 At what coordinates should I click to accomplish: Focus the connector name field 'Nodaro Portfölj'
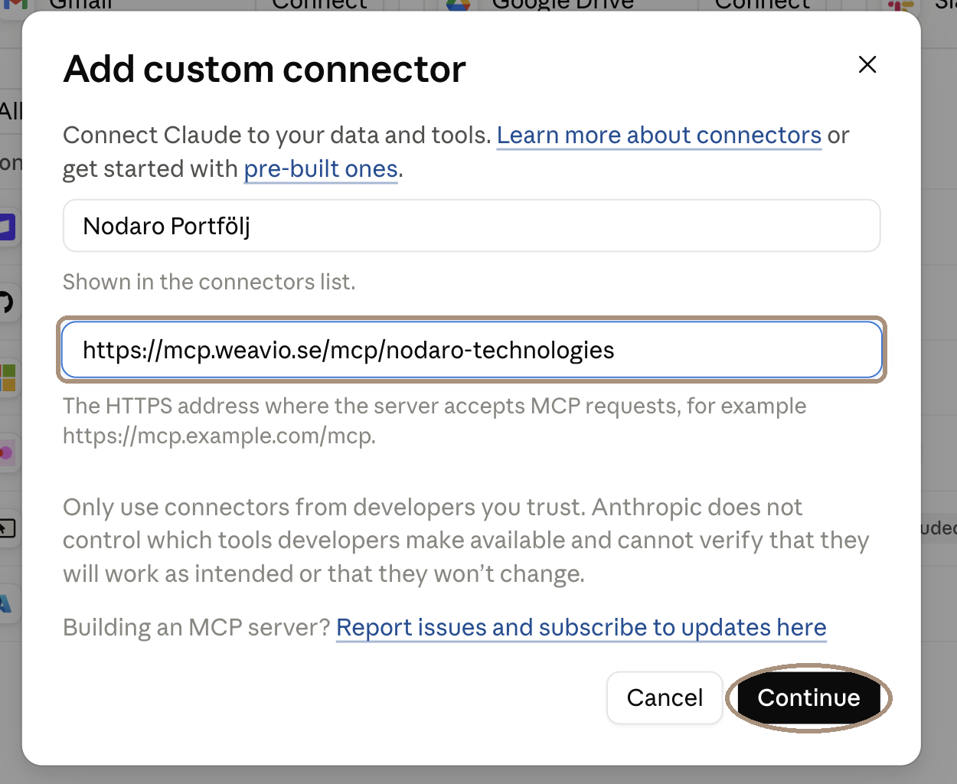(472, 226)
